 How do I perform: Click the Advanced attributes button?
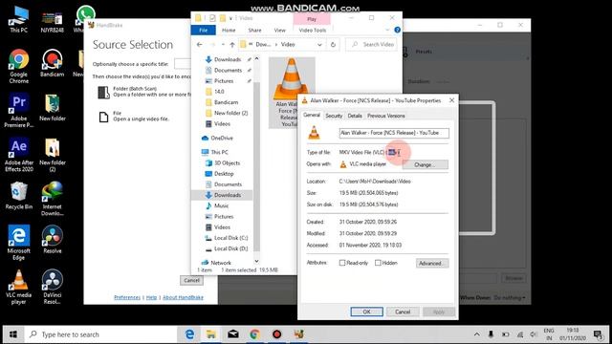click(432, 264)
